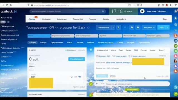Expand Еще in timeline activity tabs

tap(161, 50)
